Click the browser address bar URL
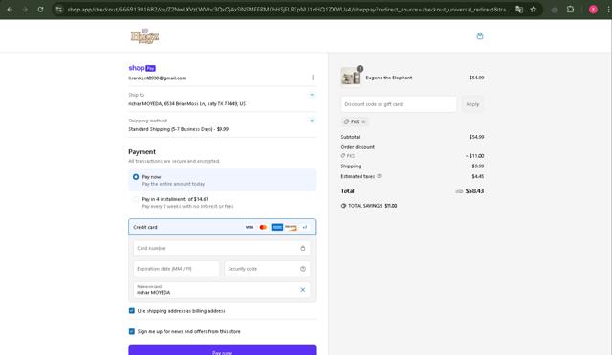612x355 pixels. coord(288,10)
